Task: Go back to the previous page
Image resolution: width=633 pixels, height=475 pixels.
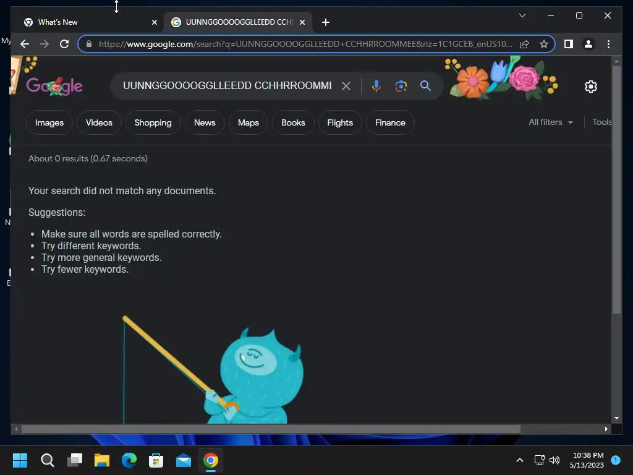Action: (x=25, y=44)
